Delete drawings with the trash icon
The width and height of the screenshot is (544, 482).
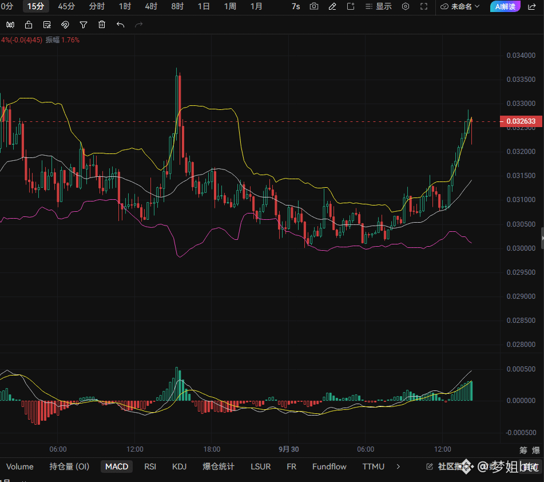[102, 25]
